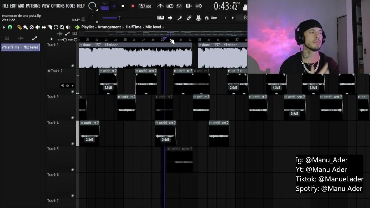The width and height of the screenshot is (370, 208).
Task: Toggle Track 6 mute switch
Action: (73, 196)
